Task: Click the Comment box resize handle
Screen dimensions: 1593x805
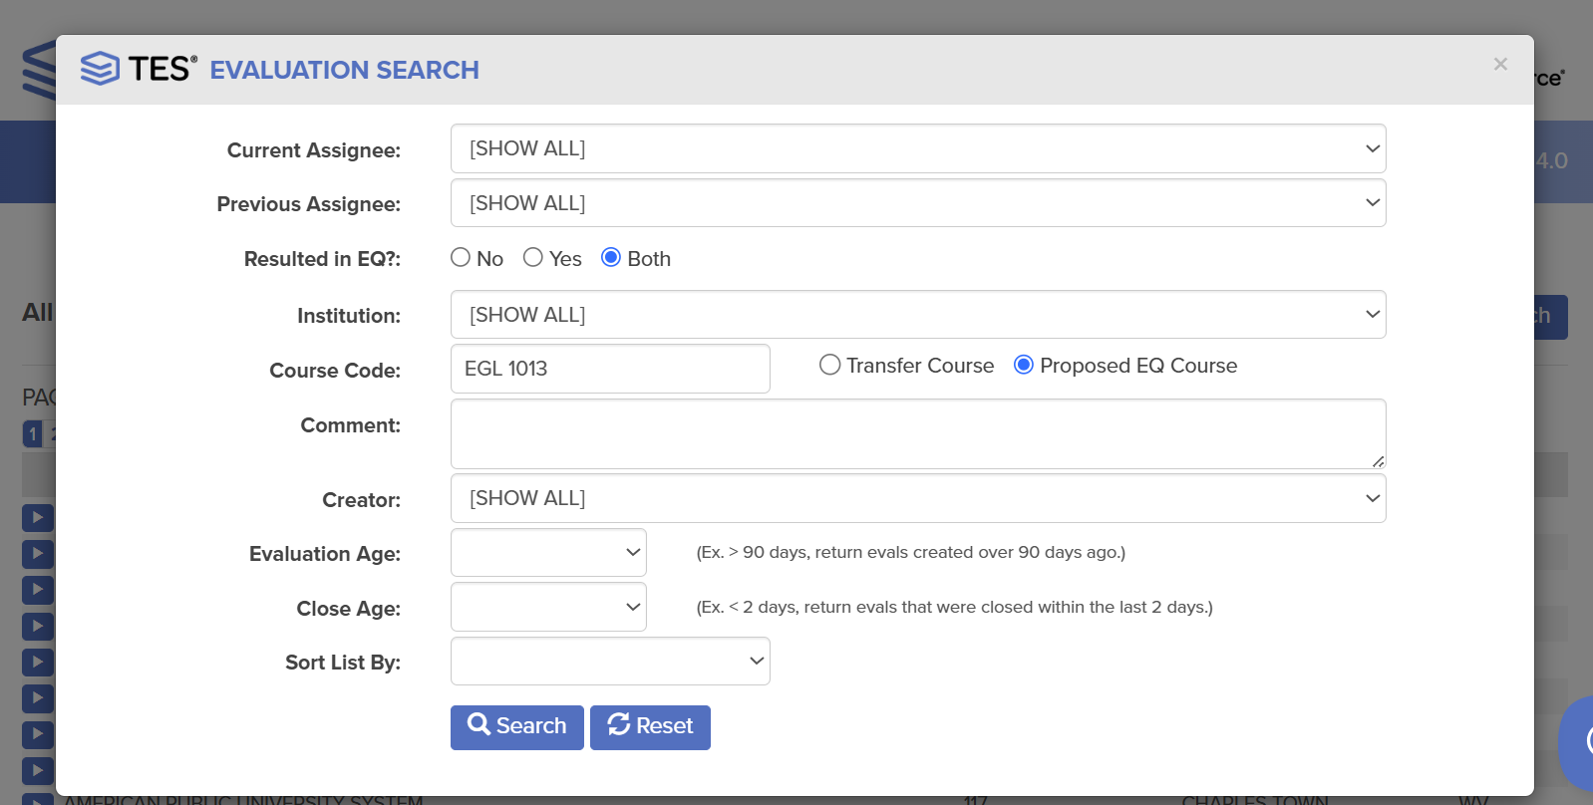Action: coord(1378,460)
